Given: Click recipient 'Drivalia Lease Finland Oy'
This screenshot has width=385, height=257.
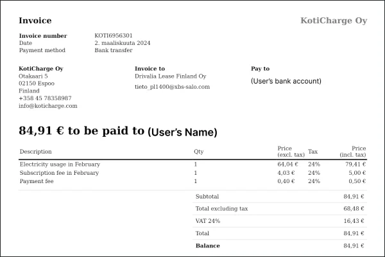Looking at the screenshot, I should (x=171, y=76).
